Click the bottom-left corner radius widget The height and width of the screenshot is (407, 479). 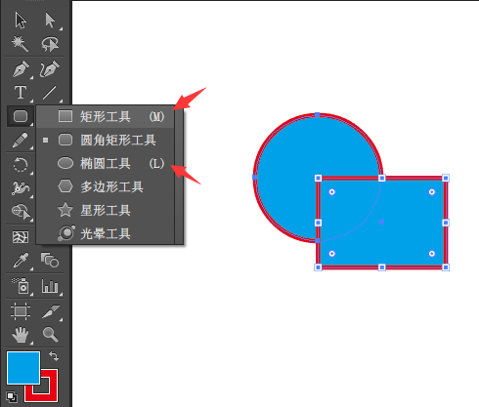[332, 254]
